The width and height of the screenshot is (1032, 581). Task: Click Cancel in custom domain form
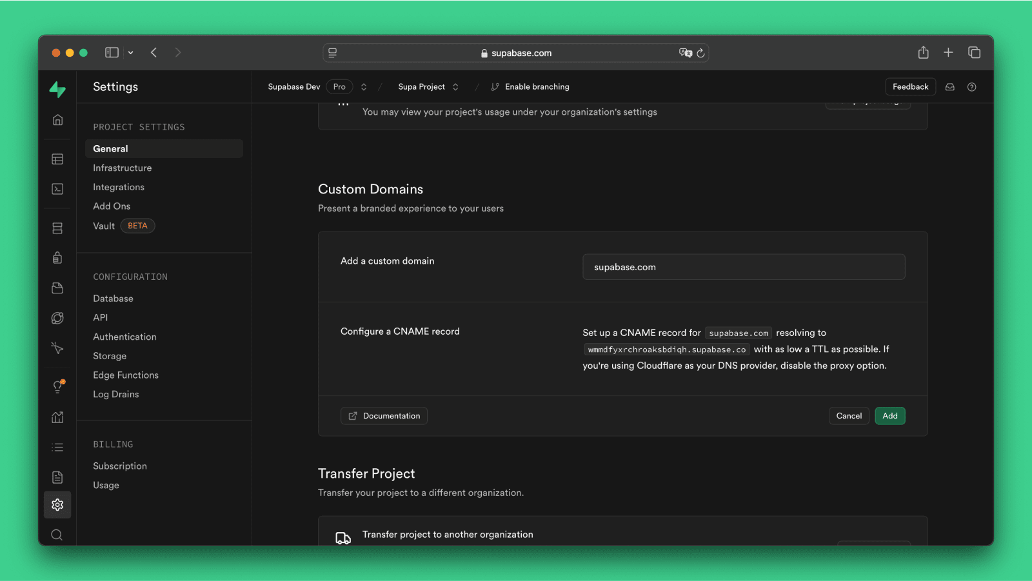pos(849,416)
